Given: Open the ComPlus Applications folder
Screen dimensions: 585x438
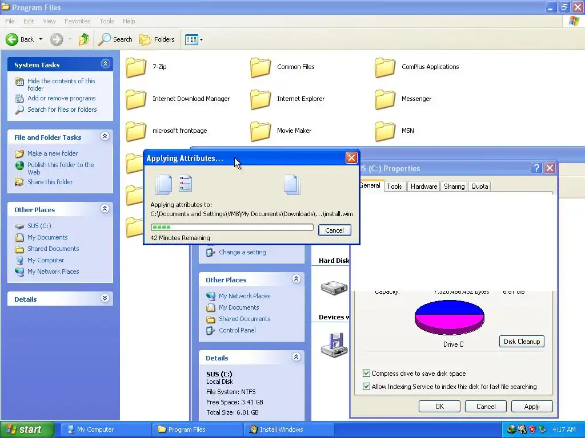Looking at the screenshot, I should pos(416,67).
